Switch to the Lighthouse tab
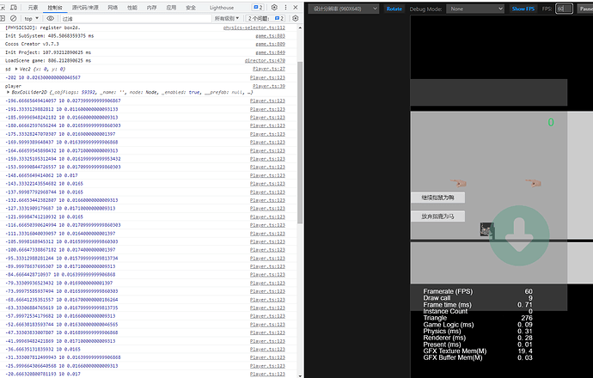This screenshot has width=593, height=378. coord(222,8)
